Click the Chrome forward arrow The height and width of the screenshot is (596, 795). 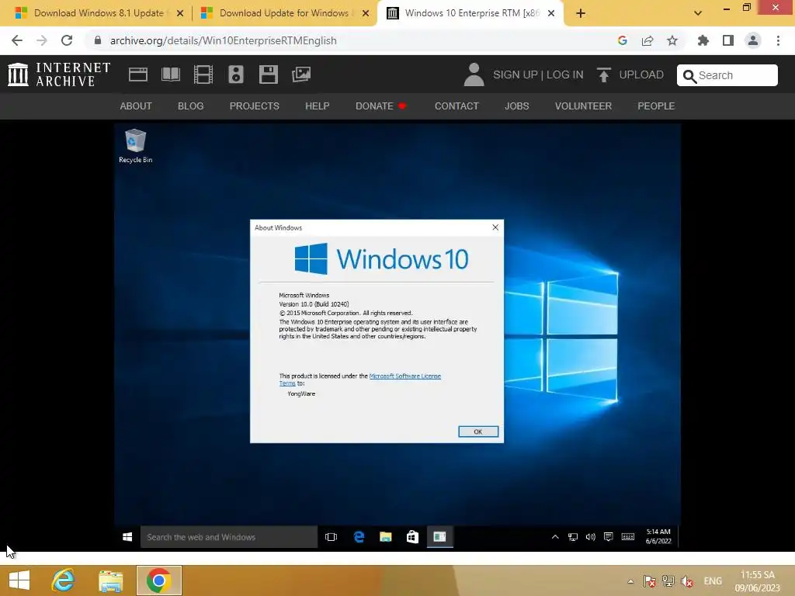42,40
